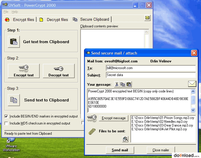The image size is (201, 158).
Task: Click the Copy icon above message box
Action: 123,84
